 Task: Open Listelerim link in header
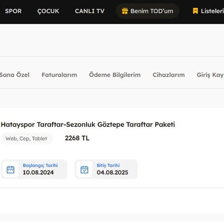[x=212, y=11]
